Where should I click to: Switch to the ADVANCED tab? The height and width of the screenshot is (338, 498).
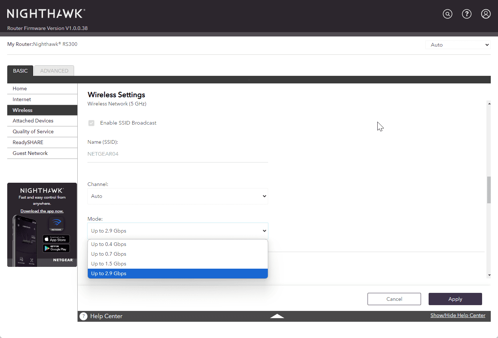(54, 71)
